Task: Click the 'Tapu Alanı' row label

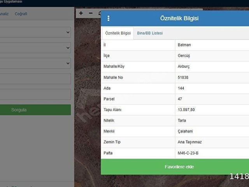Action: (112, 110)
